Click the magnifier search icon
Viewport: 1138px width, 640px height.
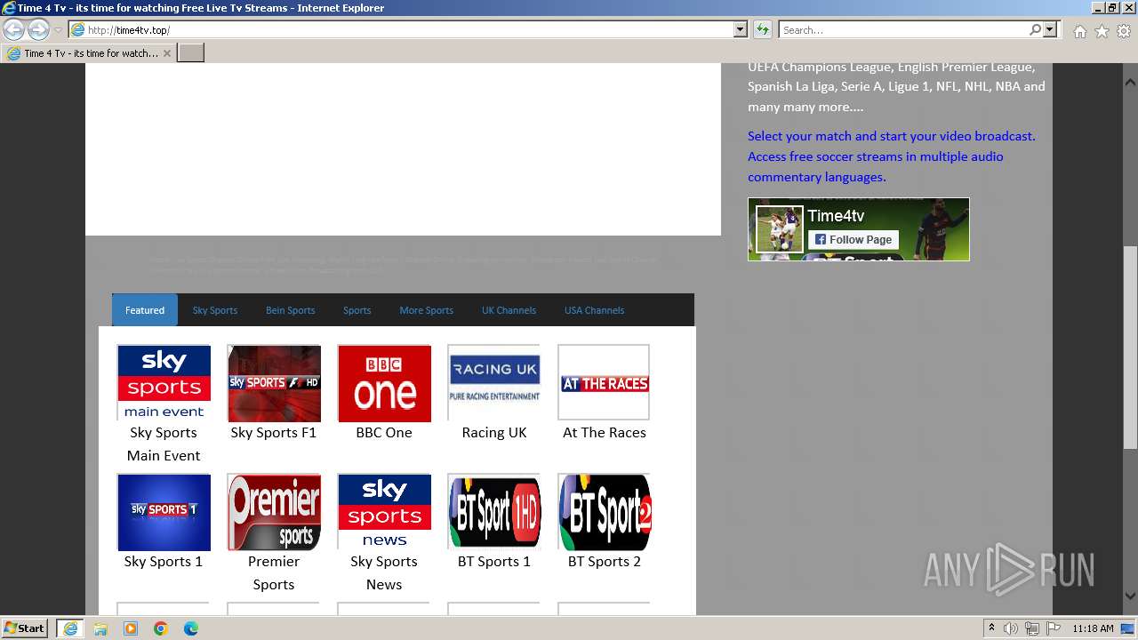pos(1035,30)
